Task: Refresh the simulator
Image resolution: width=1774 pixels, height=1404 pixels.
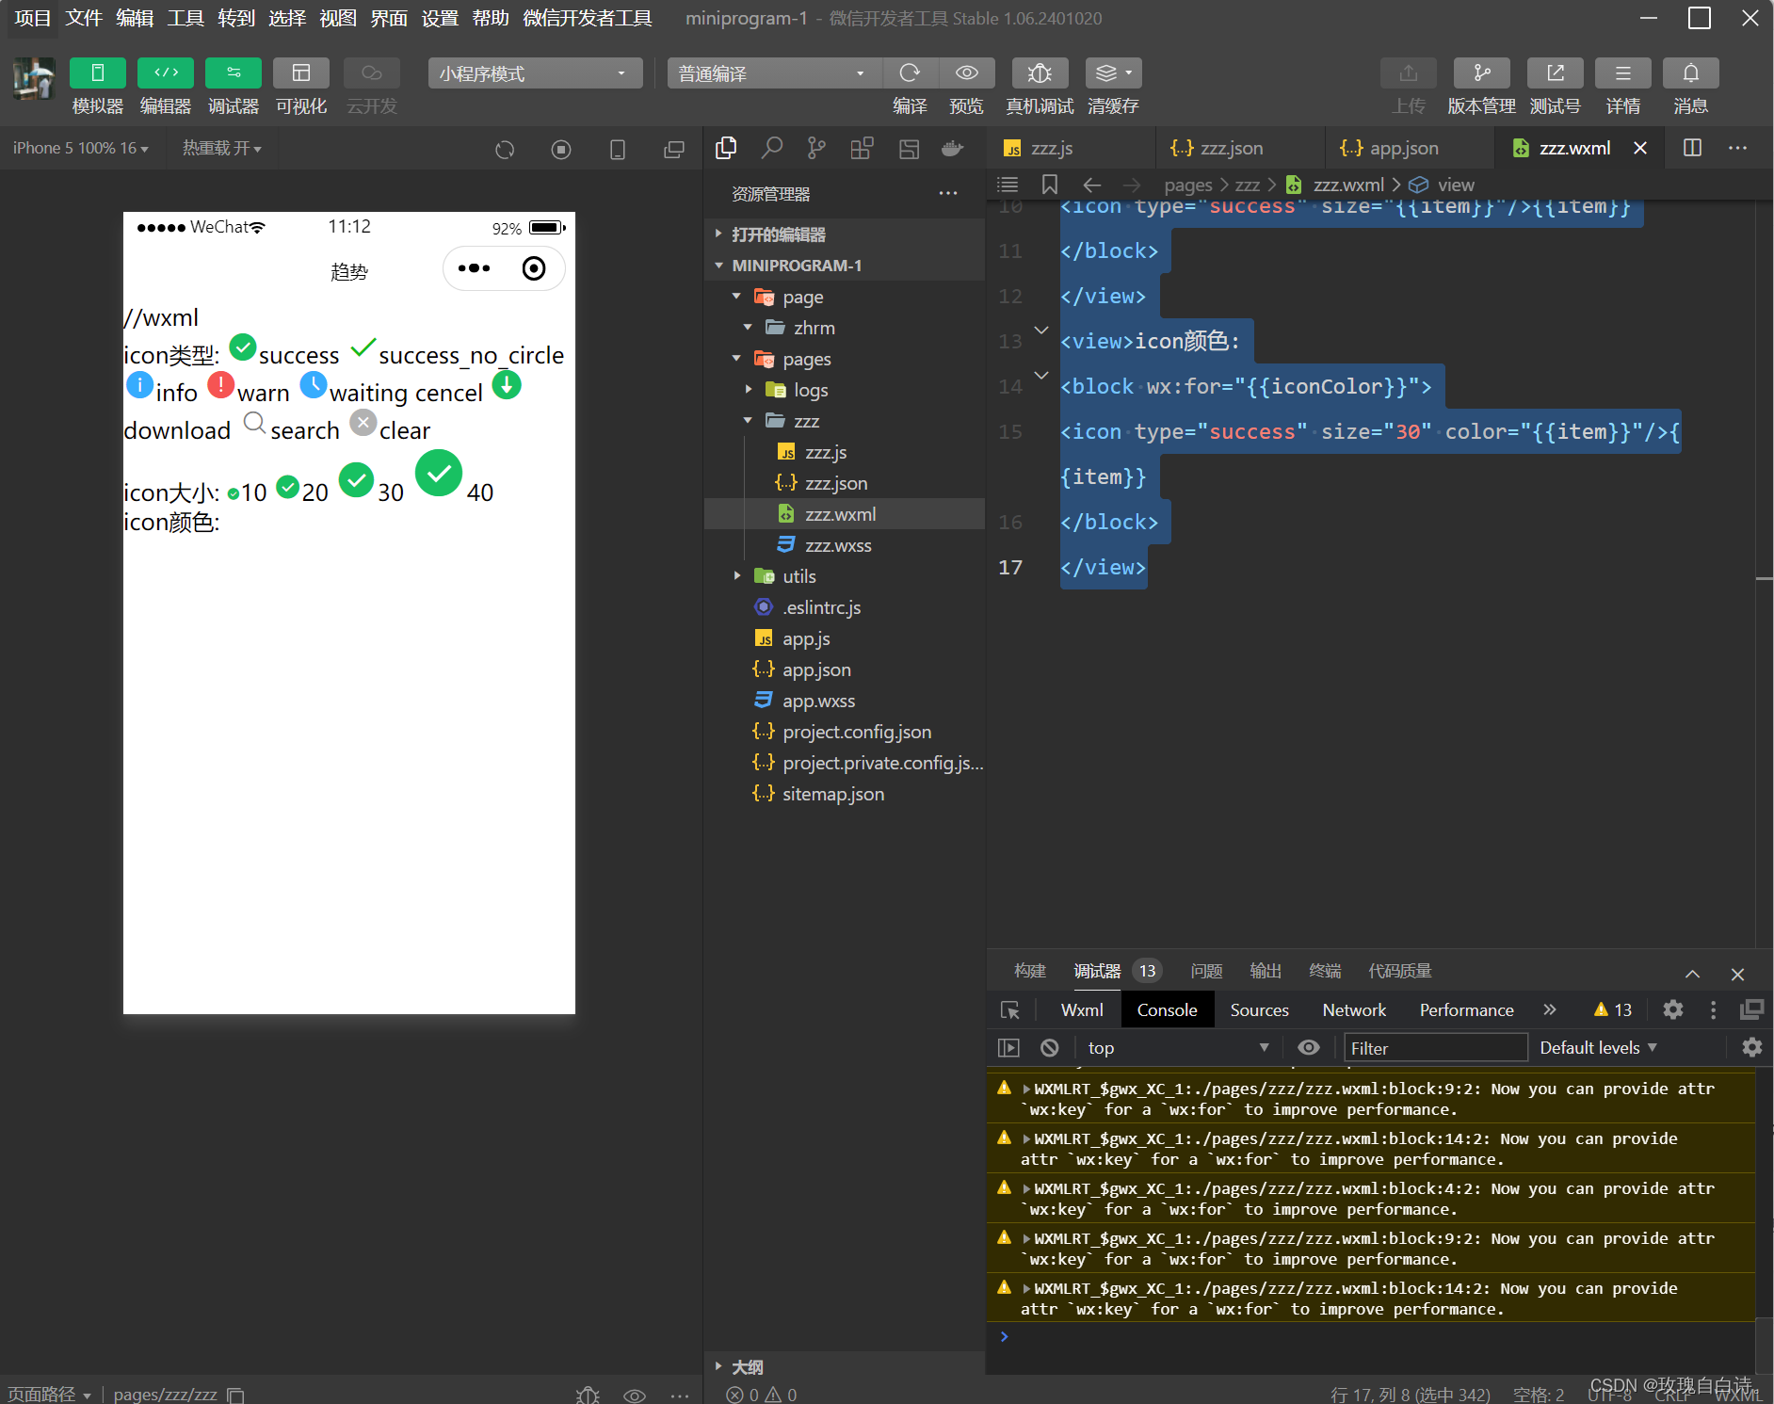Action: [x=505, y=149]
